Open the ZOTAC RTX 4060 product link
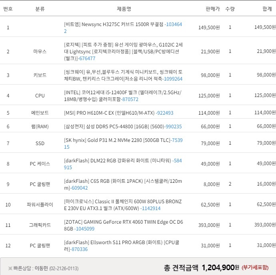Screen dimensions: 276x275 (123, 225)
